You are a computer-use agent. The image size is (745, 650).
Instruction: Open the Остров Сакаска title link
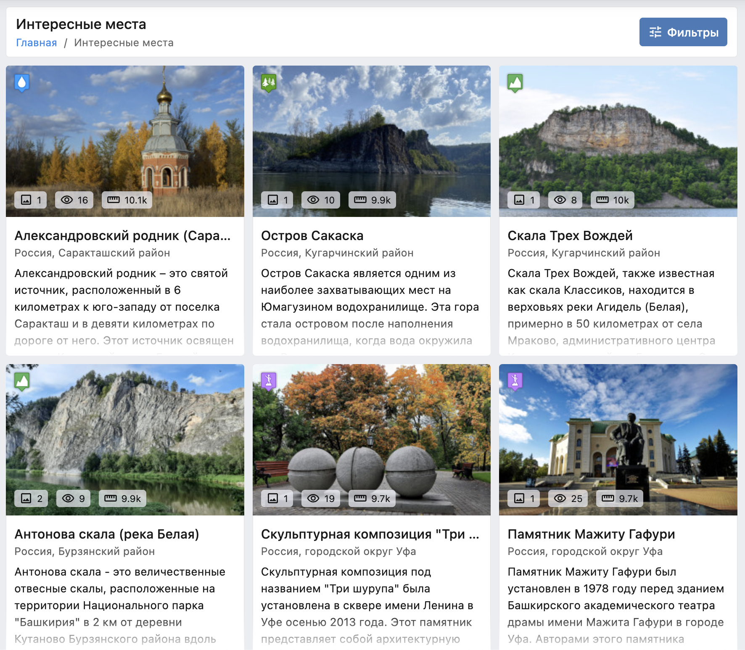(x=312, y=236)
